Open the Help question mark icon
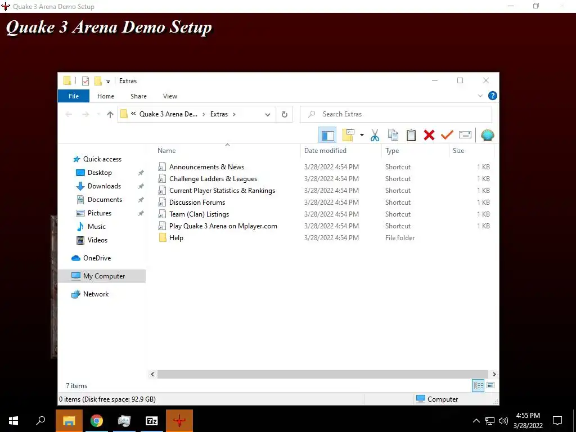 493,96
